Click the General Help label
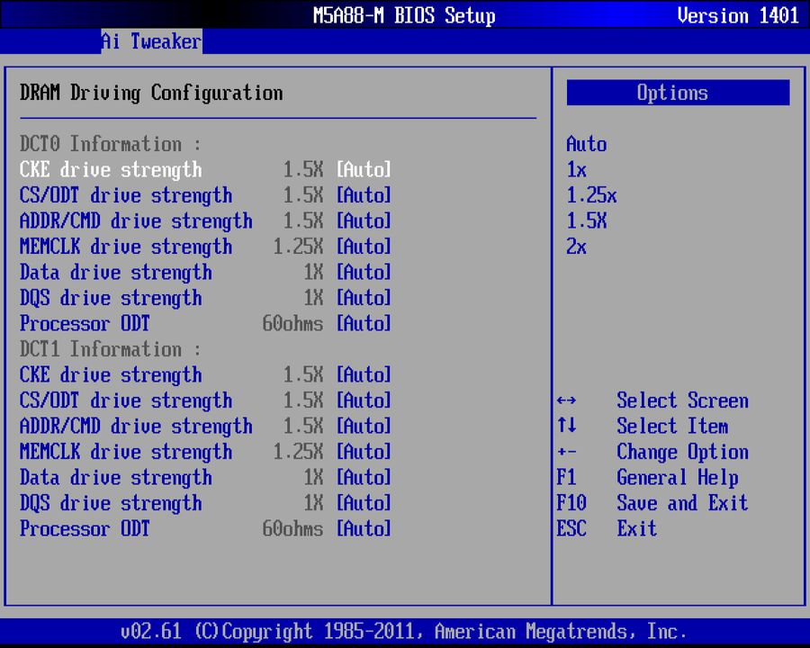 click(x=677, y=478)
